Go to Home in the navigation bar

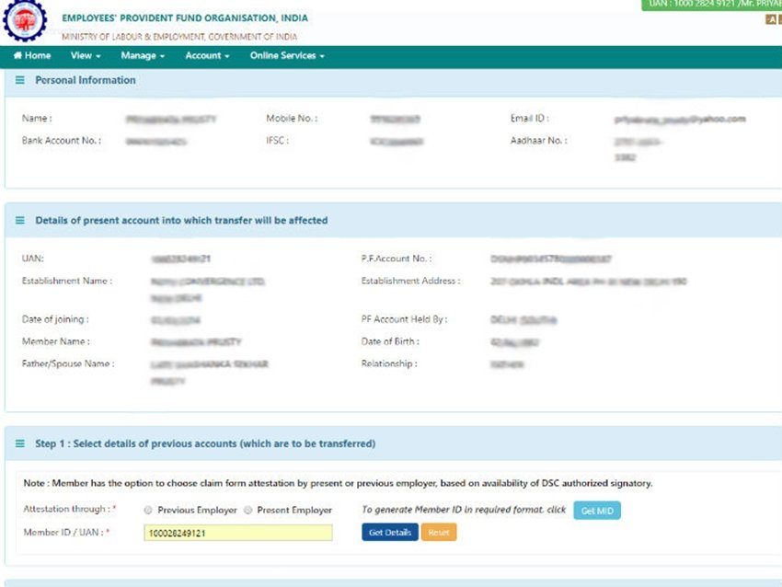click(32, 55)
